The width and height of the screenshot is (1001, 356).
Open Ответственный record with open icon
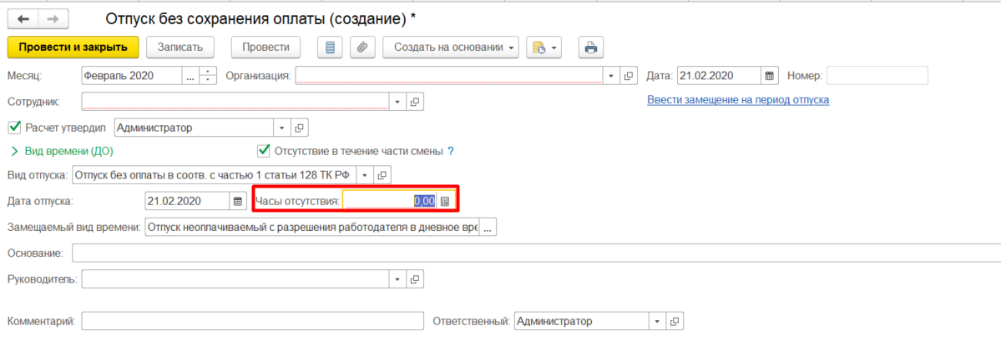[674, 322]
